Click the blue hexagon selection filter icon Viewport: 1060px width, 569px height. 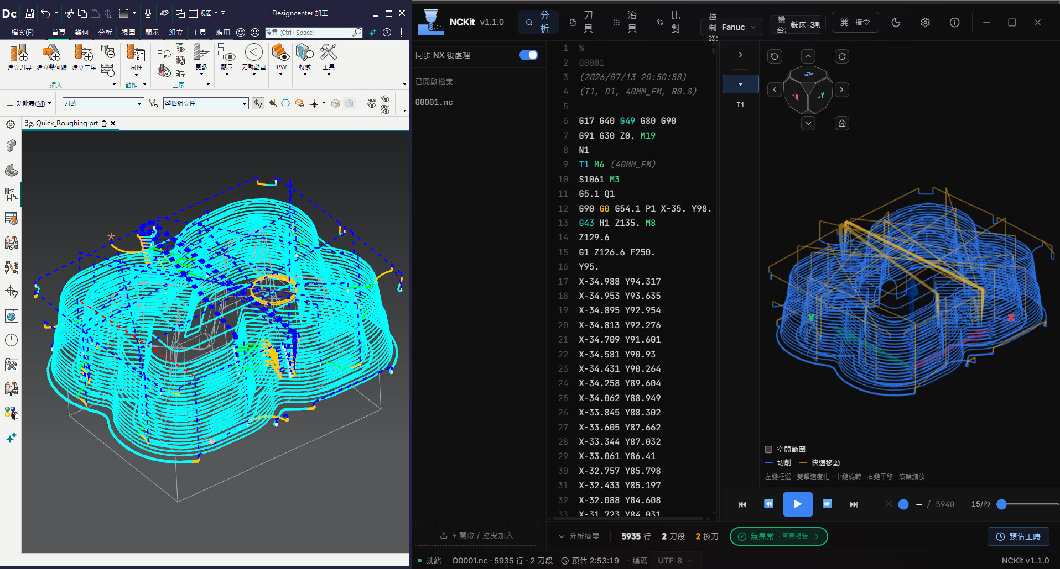tap(285, 103)
